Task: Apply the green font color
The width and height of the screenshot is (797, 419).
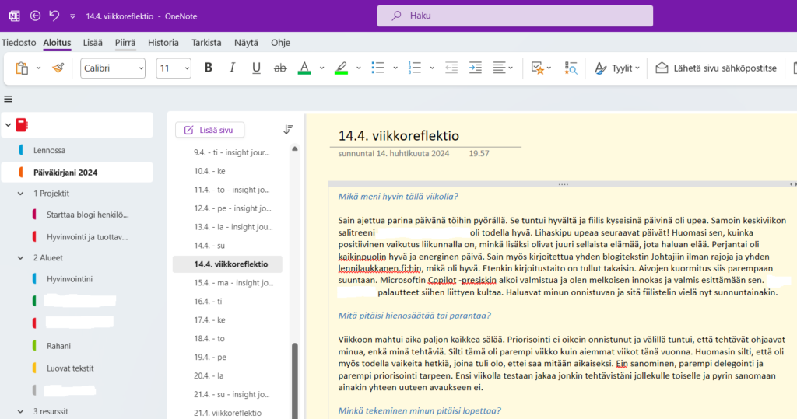Action: (304, 68)
